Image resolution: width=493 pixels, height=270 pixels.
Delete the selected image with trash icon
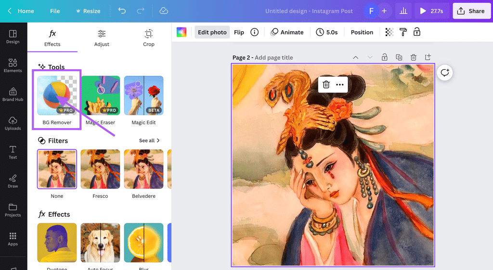[x=326, y=85]
